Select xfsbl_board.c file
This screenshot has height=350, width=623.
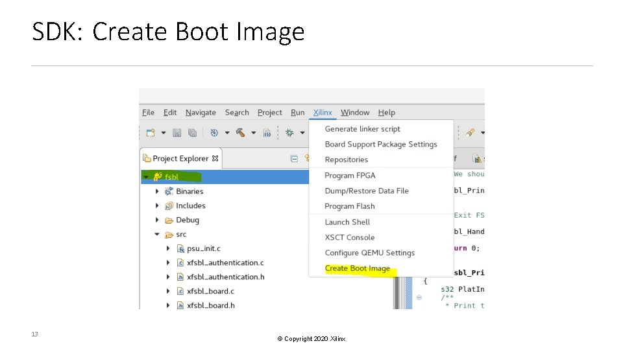[x=210, y=291]
